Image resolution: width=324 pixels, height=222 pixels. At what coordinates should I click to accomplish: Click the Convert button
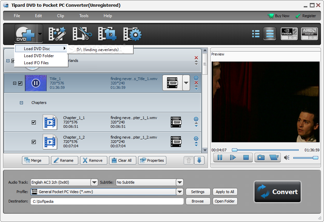coord(277,192)
